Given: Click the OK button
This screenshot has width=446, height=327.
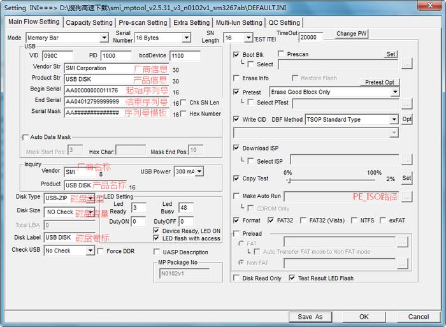Looking at the screenshot, I should [x=364, y=317].
